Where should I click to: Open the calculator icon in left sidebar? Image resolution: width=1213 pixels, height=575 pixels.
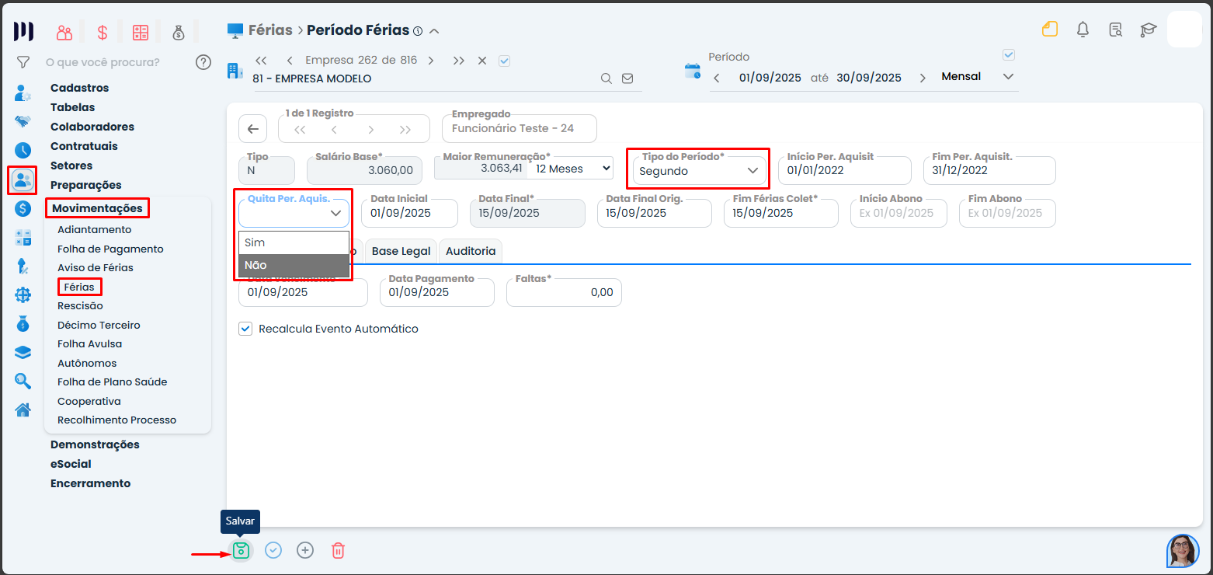23,238
